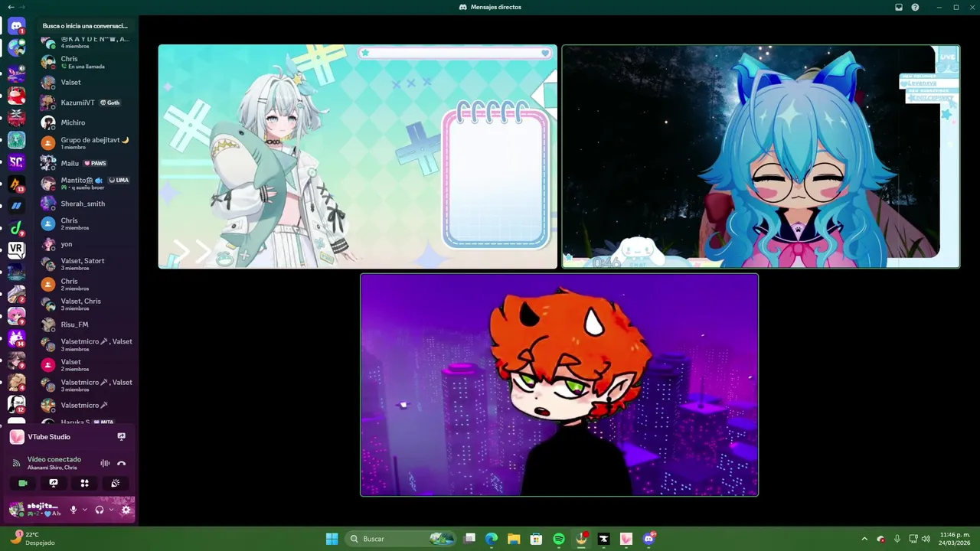The image size is (980, 551).
Task: Click taskbar 'Buscar' search box
Action: tap(400, 539)
